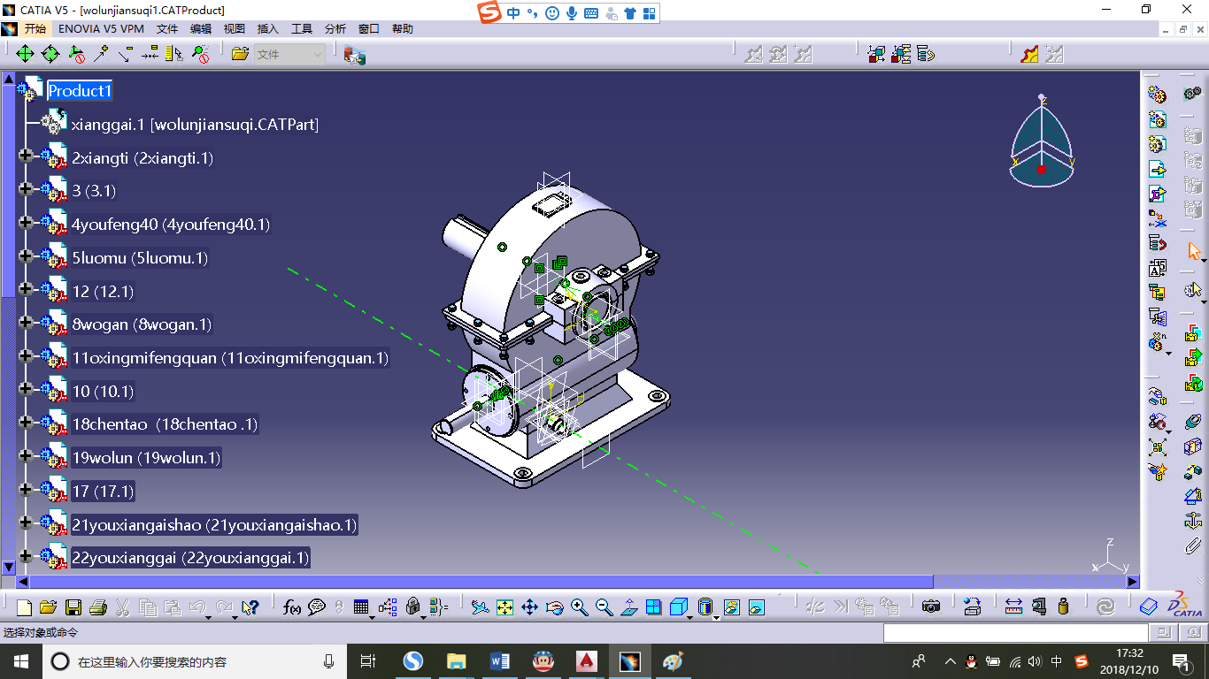1209x679 pixels.
Task: Click the Save floppy disk icon
Action: (73, 607)
